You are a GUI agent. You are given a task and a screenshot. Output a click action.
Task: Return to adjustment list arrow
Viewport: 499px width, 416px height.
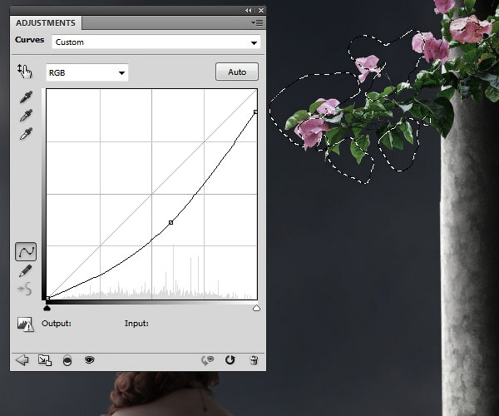click(22, 360)
